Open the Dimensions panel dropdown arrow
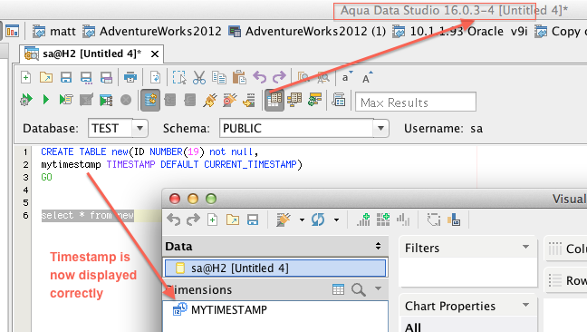This screenshot has width=587, height=332. tap(378, 288)
